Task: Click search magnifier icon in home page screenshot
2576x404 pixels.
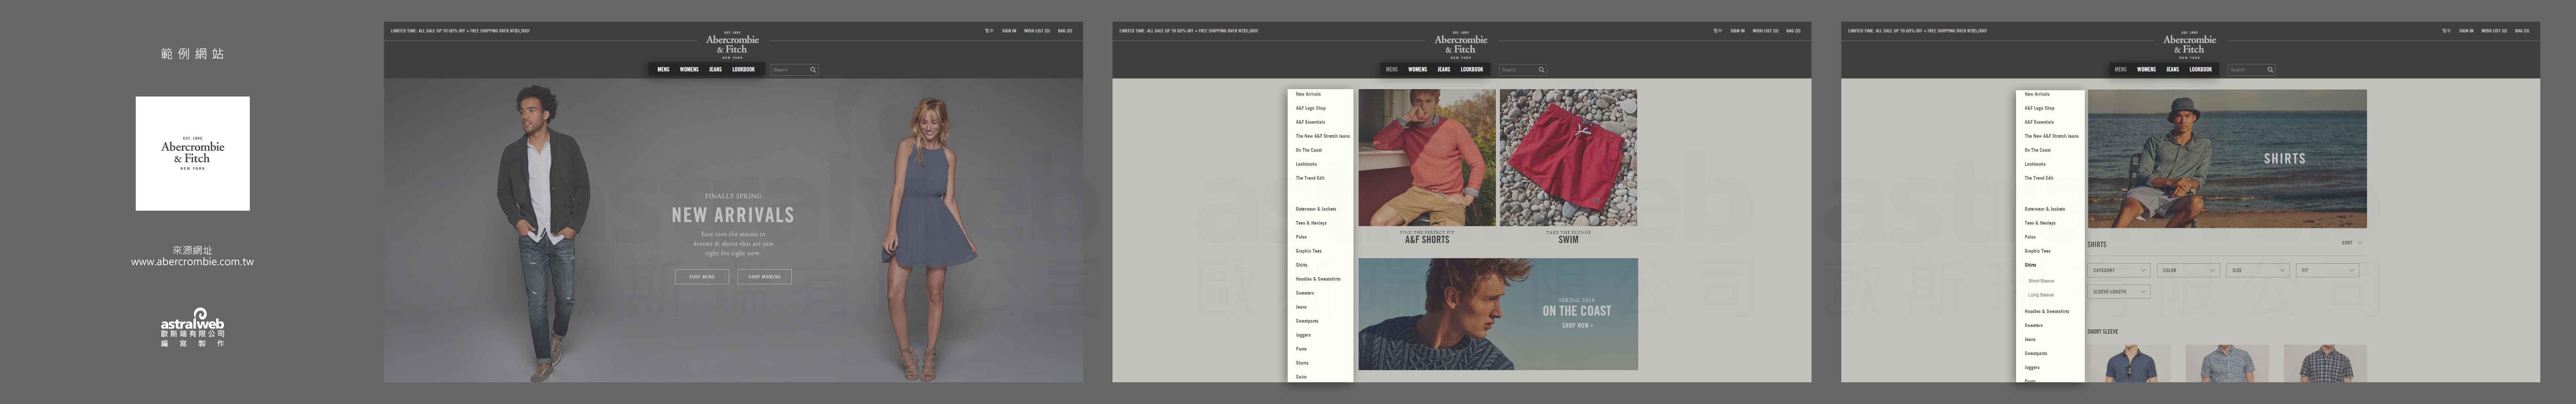Action: pyautogui.click(x=813, y=70)
